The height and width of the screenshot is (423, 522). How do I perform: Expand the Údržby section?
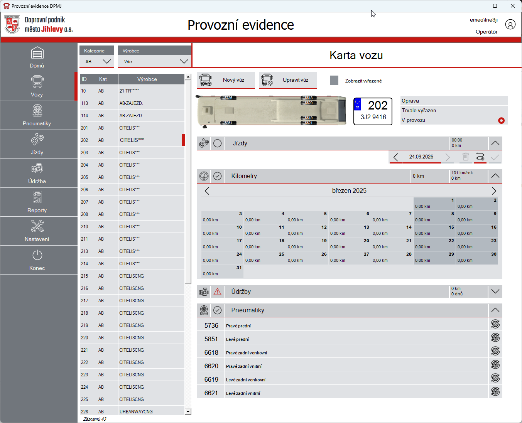point(495,292)
